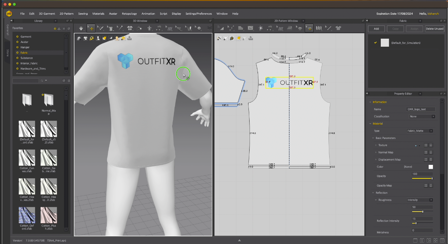Click the Copy button in Fabric panel

(395, 28)
